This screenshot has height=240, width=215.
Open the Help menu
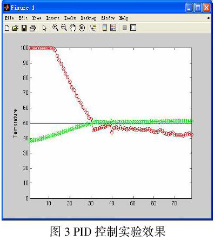pyautogui.click(x=124, y=18)
